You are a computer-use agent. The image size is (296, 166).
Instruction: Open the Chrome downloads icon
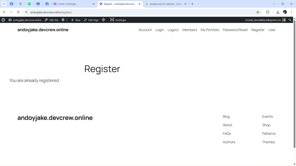coord(278,12)
